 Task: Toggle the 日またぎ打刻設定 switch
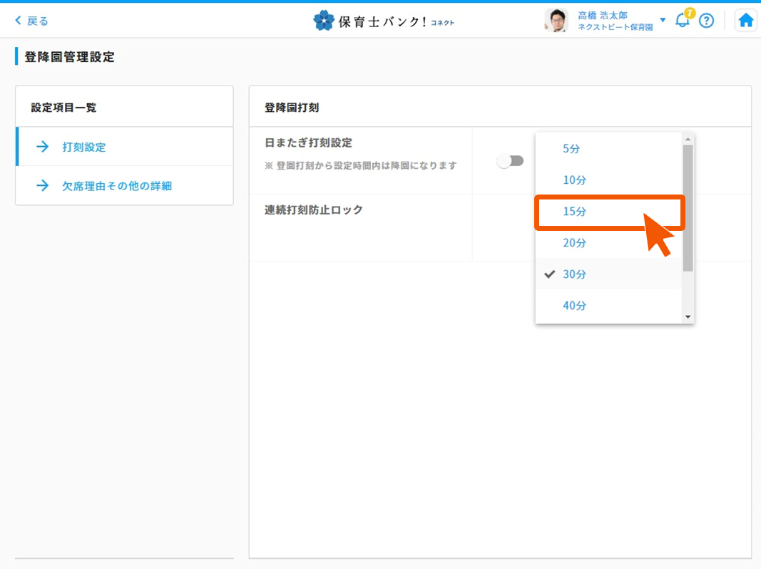click(x=510, y=162)
